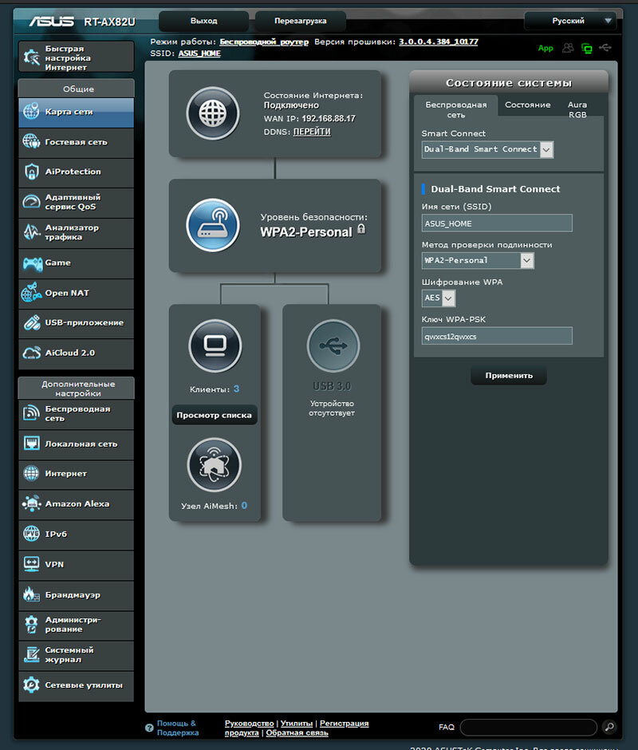Click the AiMesh node count 0
The image size is (638, 750).
244,506
